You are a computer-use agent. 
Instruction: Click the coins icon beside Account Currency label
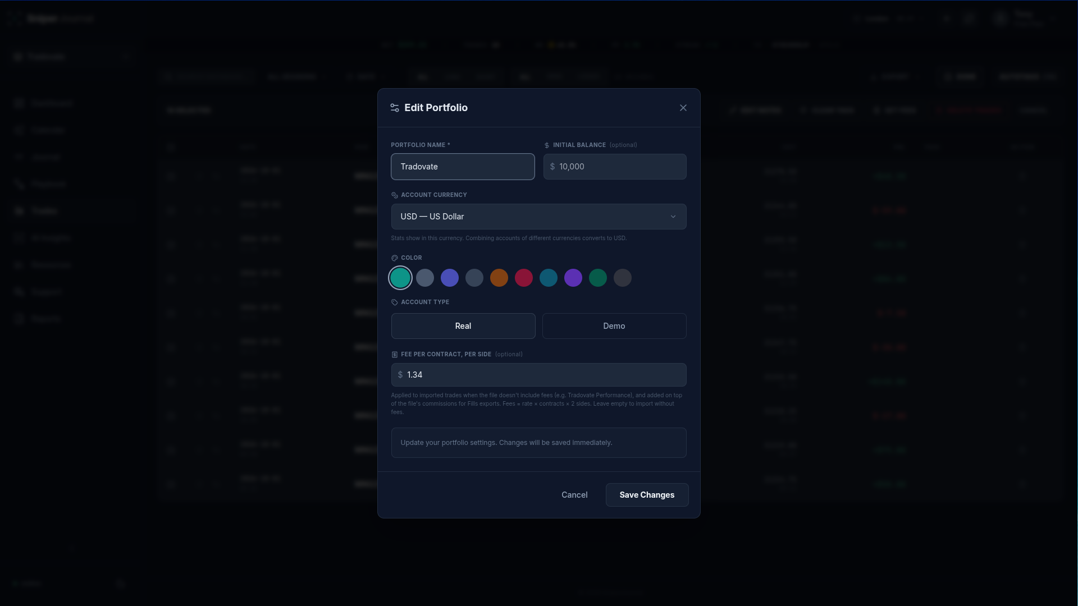coord(395,195)
